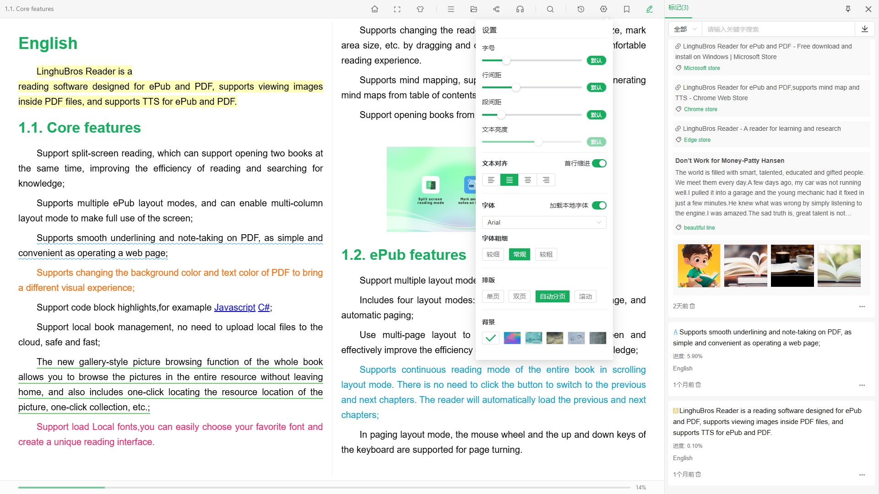The image size is (879, 494).
Task: Toggle first-line indent 首行缩进 switch
Action: click(599, 163)
